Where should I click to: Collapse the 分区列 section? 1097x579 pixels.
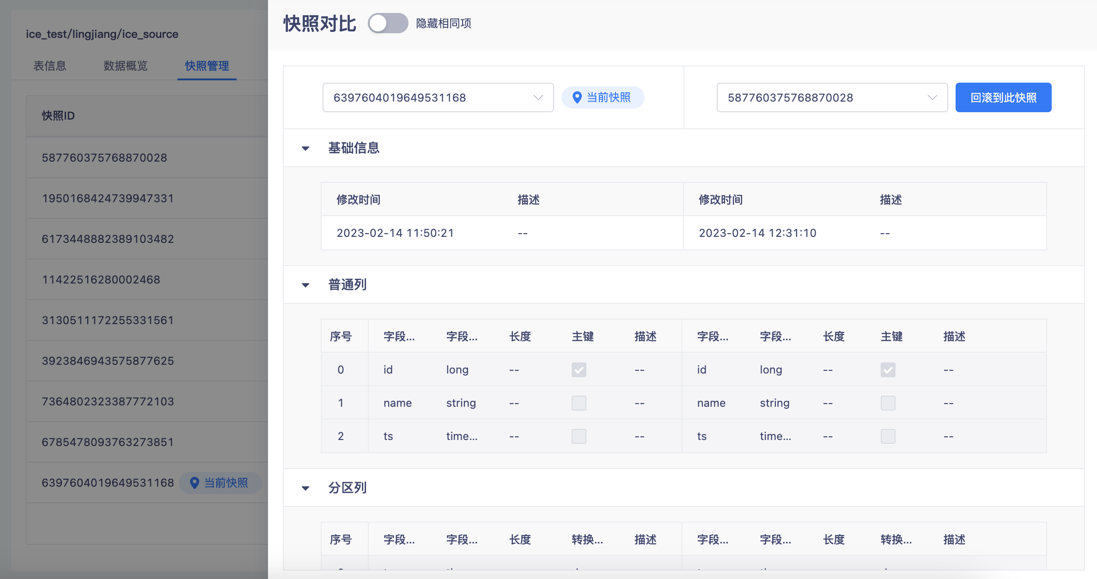tap(305, 488)
